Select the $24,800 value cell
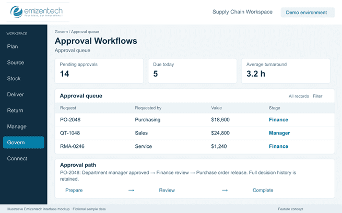The width and height of the screenshot is (342, 213). [220, 133]
